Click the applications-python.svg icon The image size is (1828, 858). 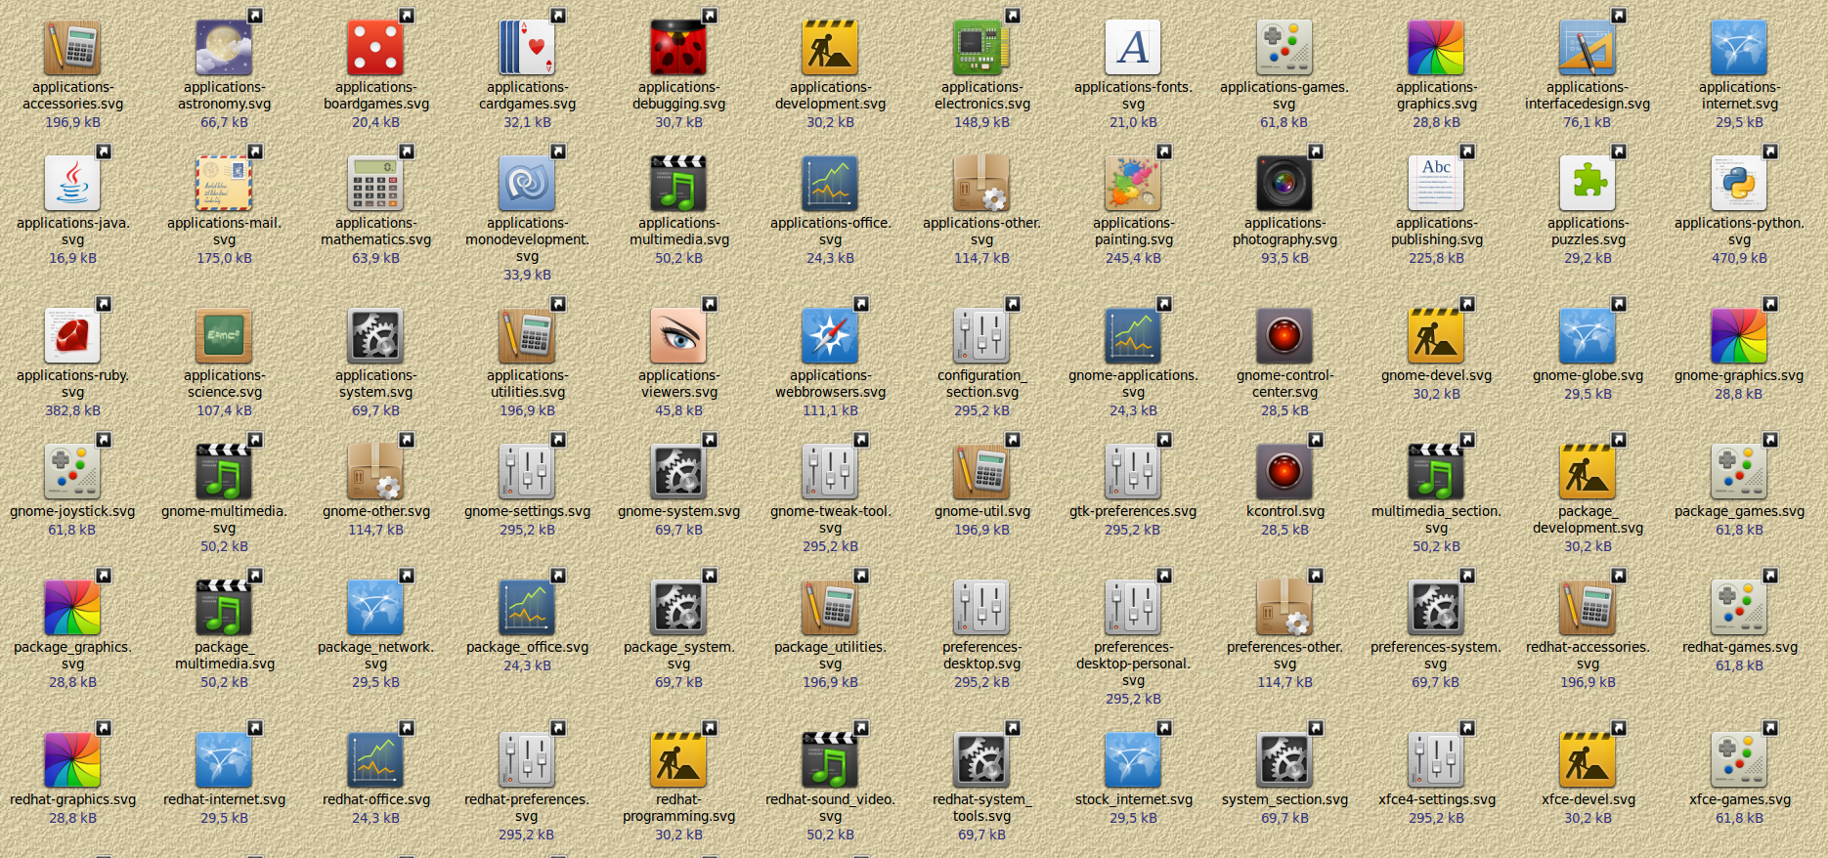1739,183
